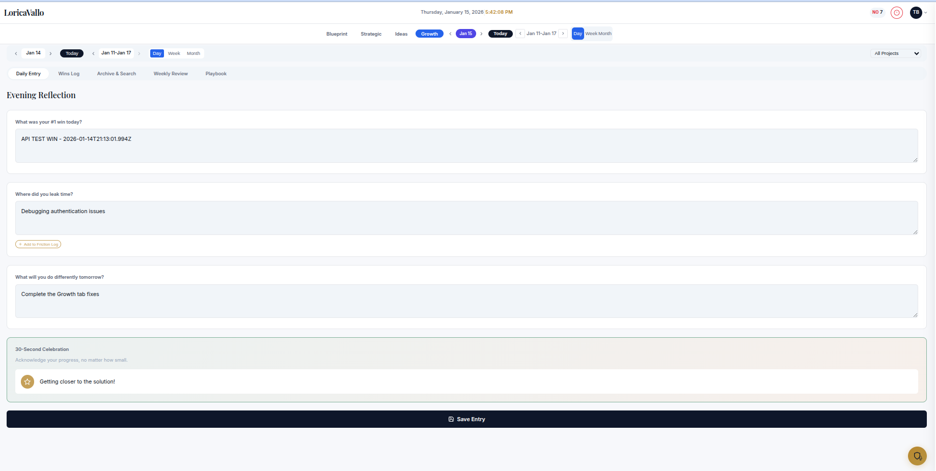Open the Jan 11-Jan 17 range picker in sub-toolbar

point(116,53)
